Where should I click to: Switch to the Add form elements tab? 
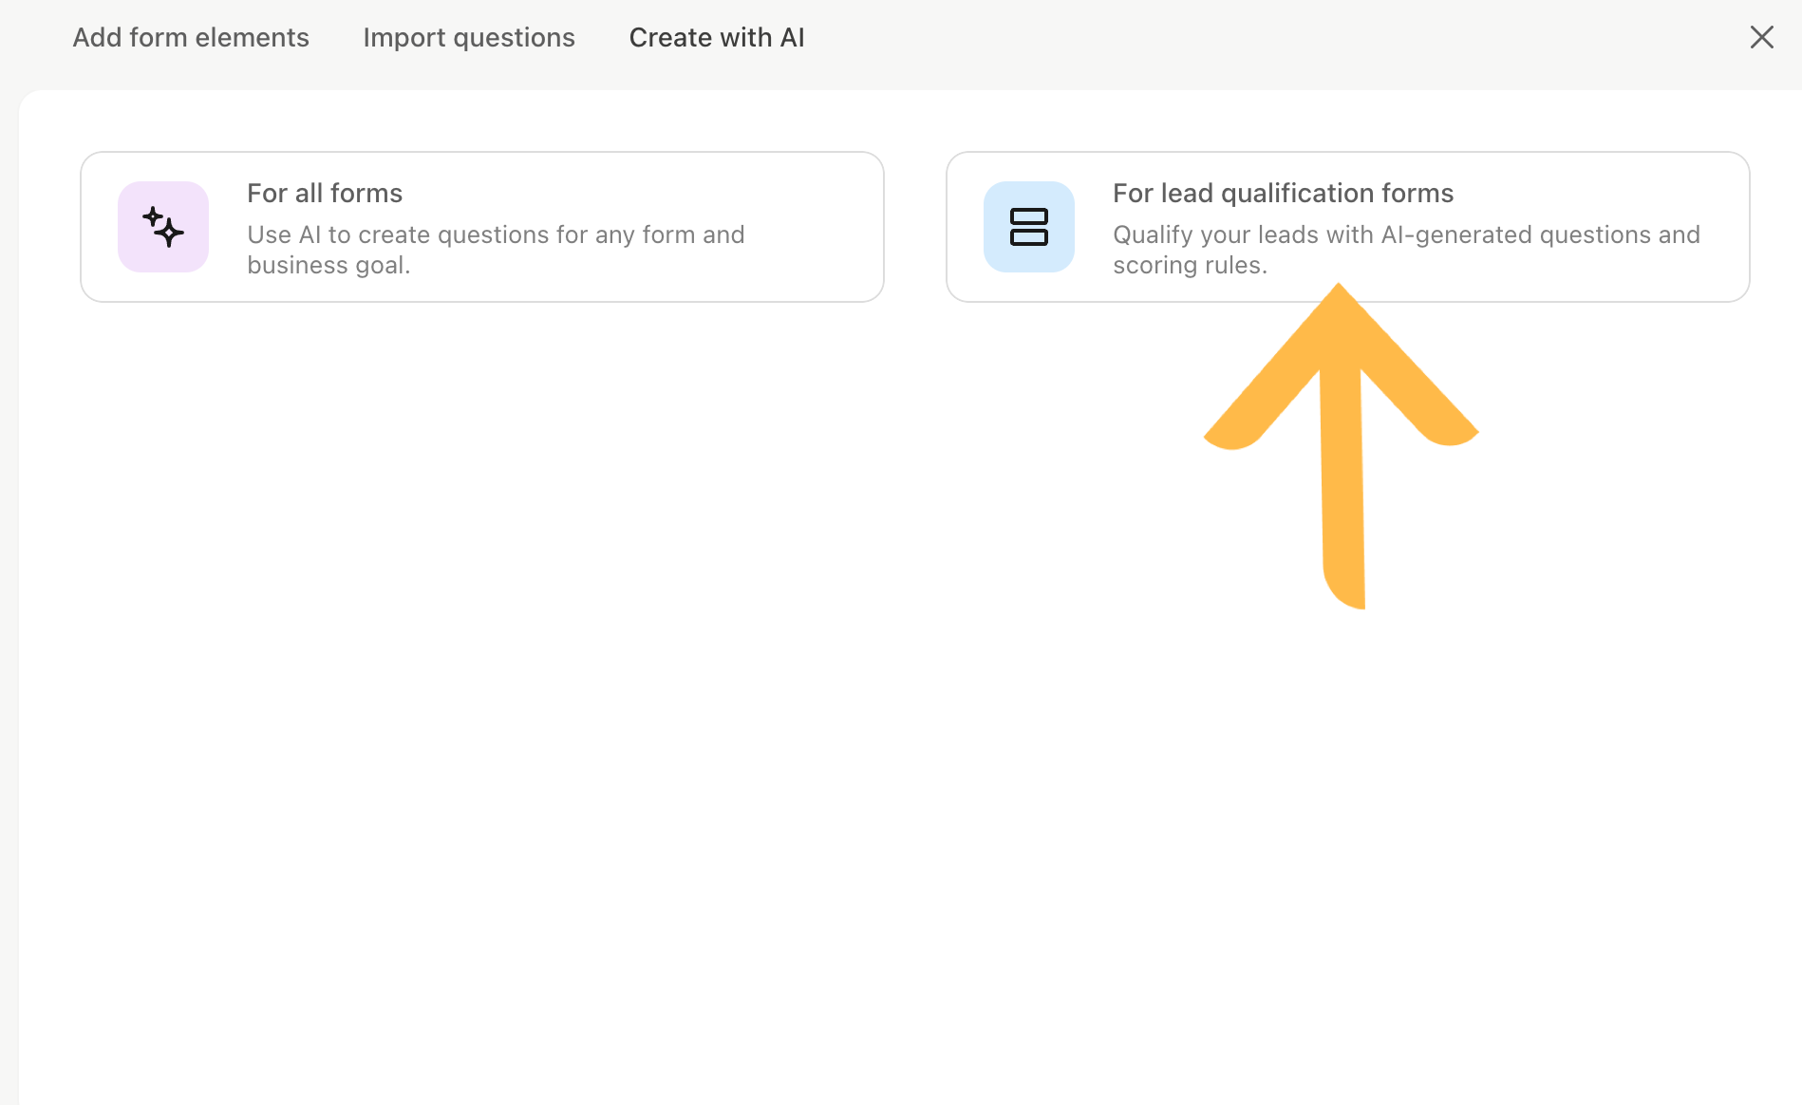[x=191, y=37]
